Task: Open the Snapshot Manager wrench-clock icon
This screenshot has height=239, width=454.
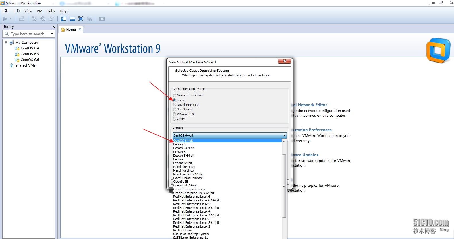Action: tap(51, 19)
